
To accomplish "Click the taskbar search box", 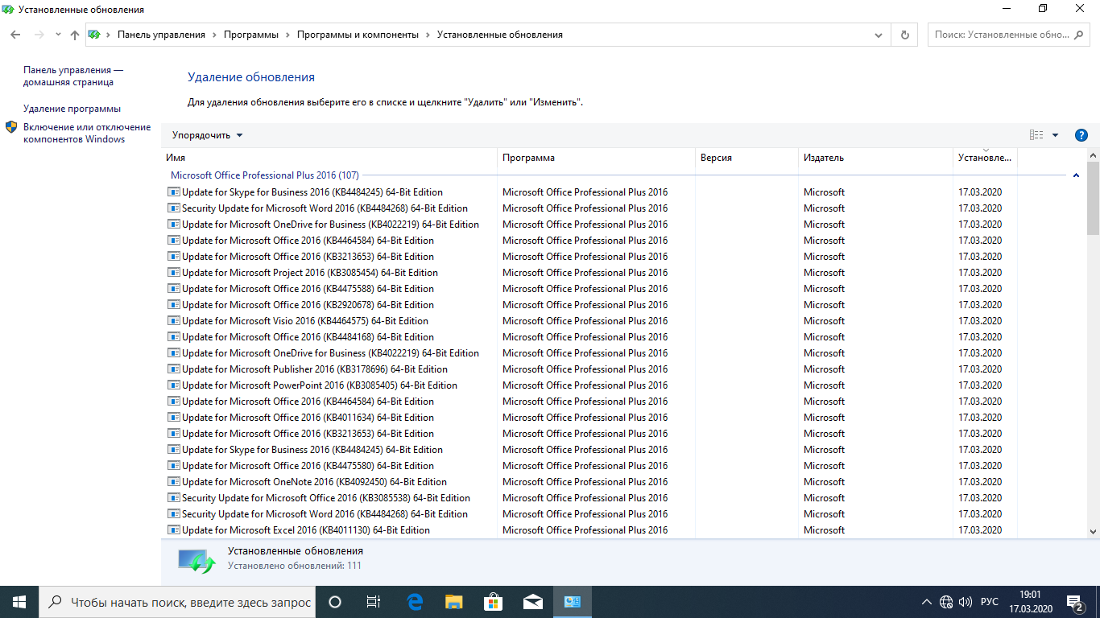I will 177,602.
